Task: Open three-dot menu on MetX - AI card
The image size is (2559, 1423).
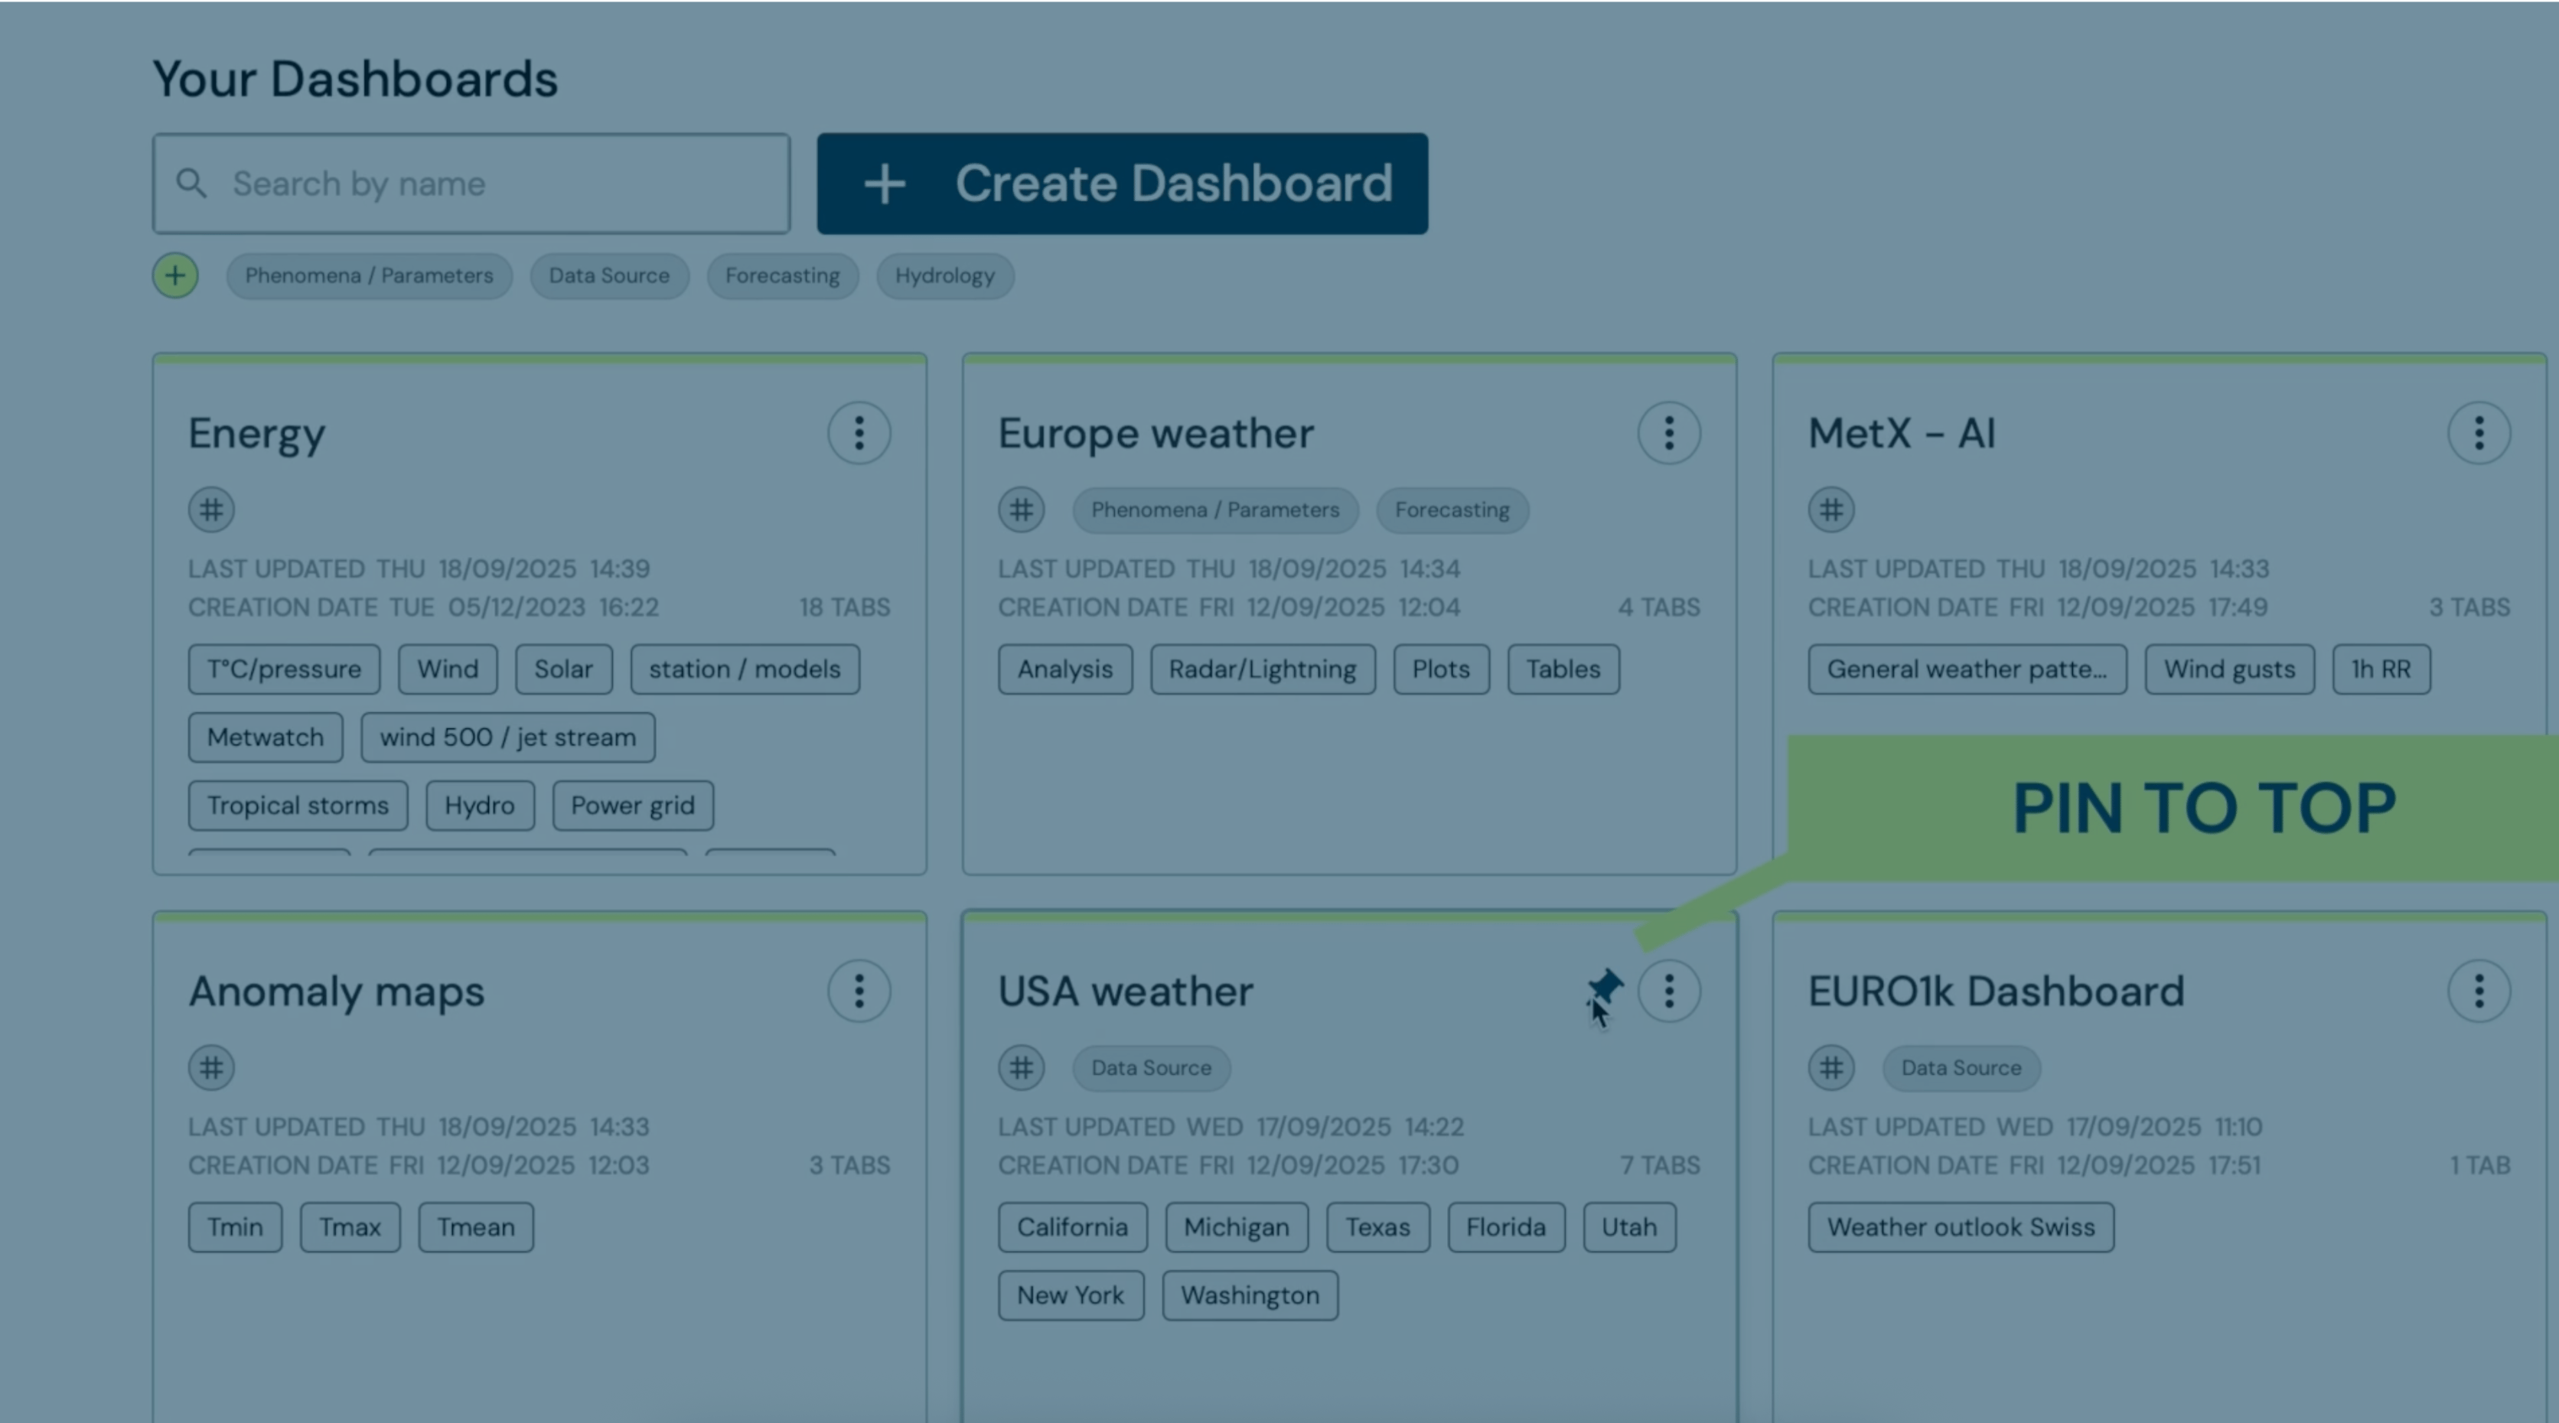Action: coord(2479,433)
